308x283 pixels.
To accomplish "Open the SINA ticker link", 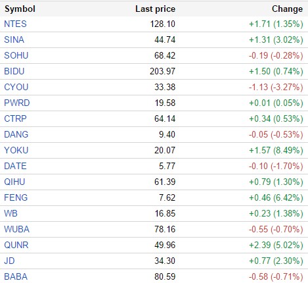I will coord(14,39).
